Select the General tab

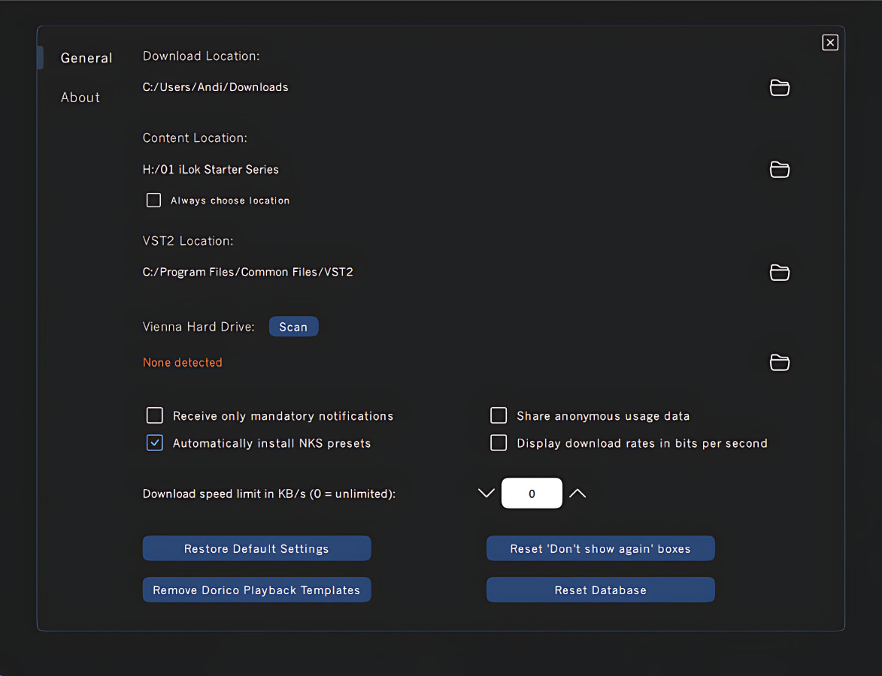tap(86, 59)
